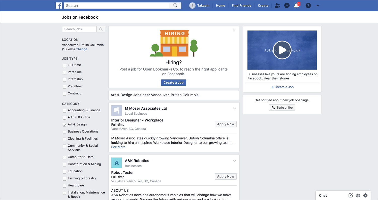Check Installation, Maintenance & Repair category
Image resolution: width=378 pixels, height=200 pixels.
pyautogui.click(x=65, y=193)
